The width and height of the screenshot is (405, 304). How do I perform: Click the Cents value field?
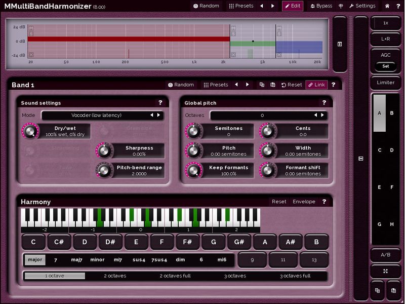[303, 131]
